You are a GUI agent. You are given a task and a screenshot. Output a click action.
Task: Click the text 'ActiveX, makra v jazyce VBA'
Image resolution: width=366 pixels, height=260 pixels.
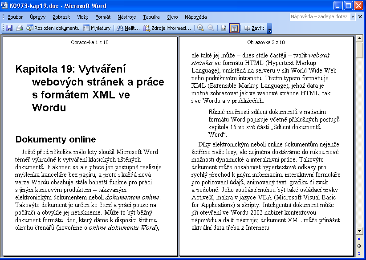pos(232,197)
